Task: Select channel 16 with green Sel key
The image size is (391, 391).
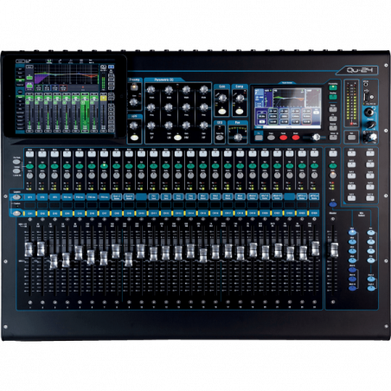Action: tap(215, 166)
